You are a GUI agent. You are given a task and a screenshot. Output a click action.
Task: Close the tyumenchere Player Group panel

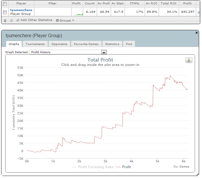point(196,33)
